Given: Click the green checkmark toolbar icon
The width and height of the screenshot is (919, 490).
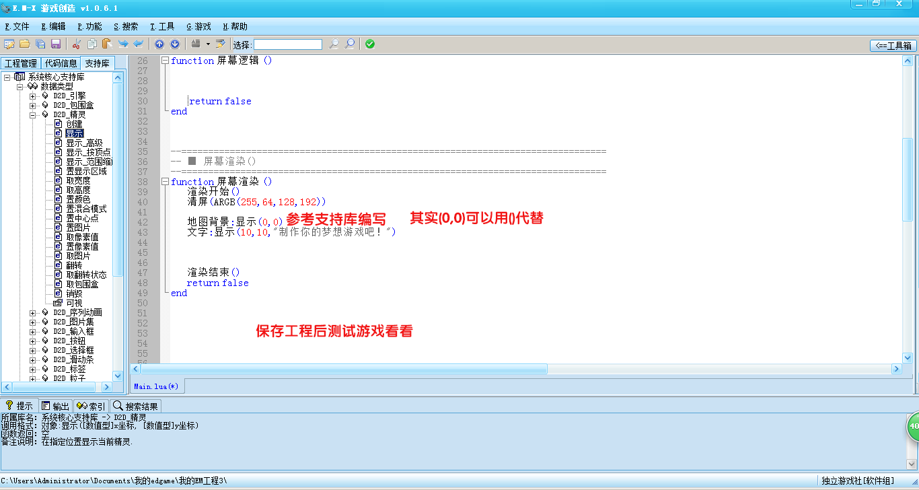Looking at the screenshot, I should [370, 44].
